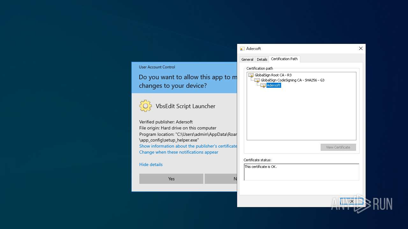The image size is (408, 229).
Task: Click the VbsEdit Script Launcher gear icon
Action: tap(145, 106)
